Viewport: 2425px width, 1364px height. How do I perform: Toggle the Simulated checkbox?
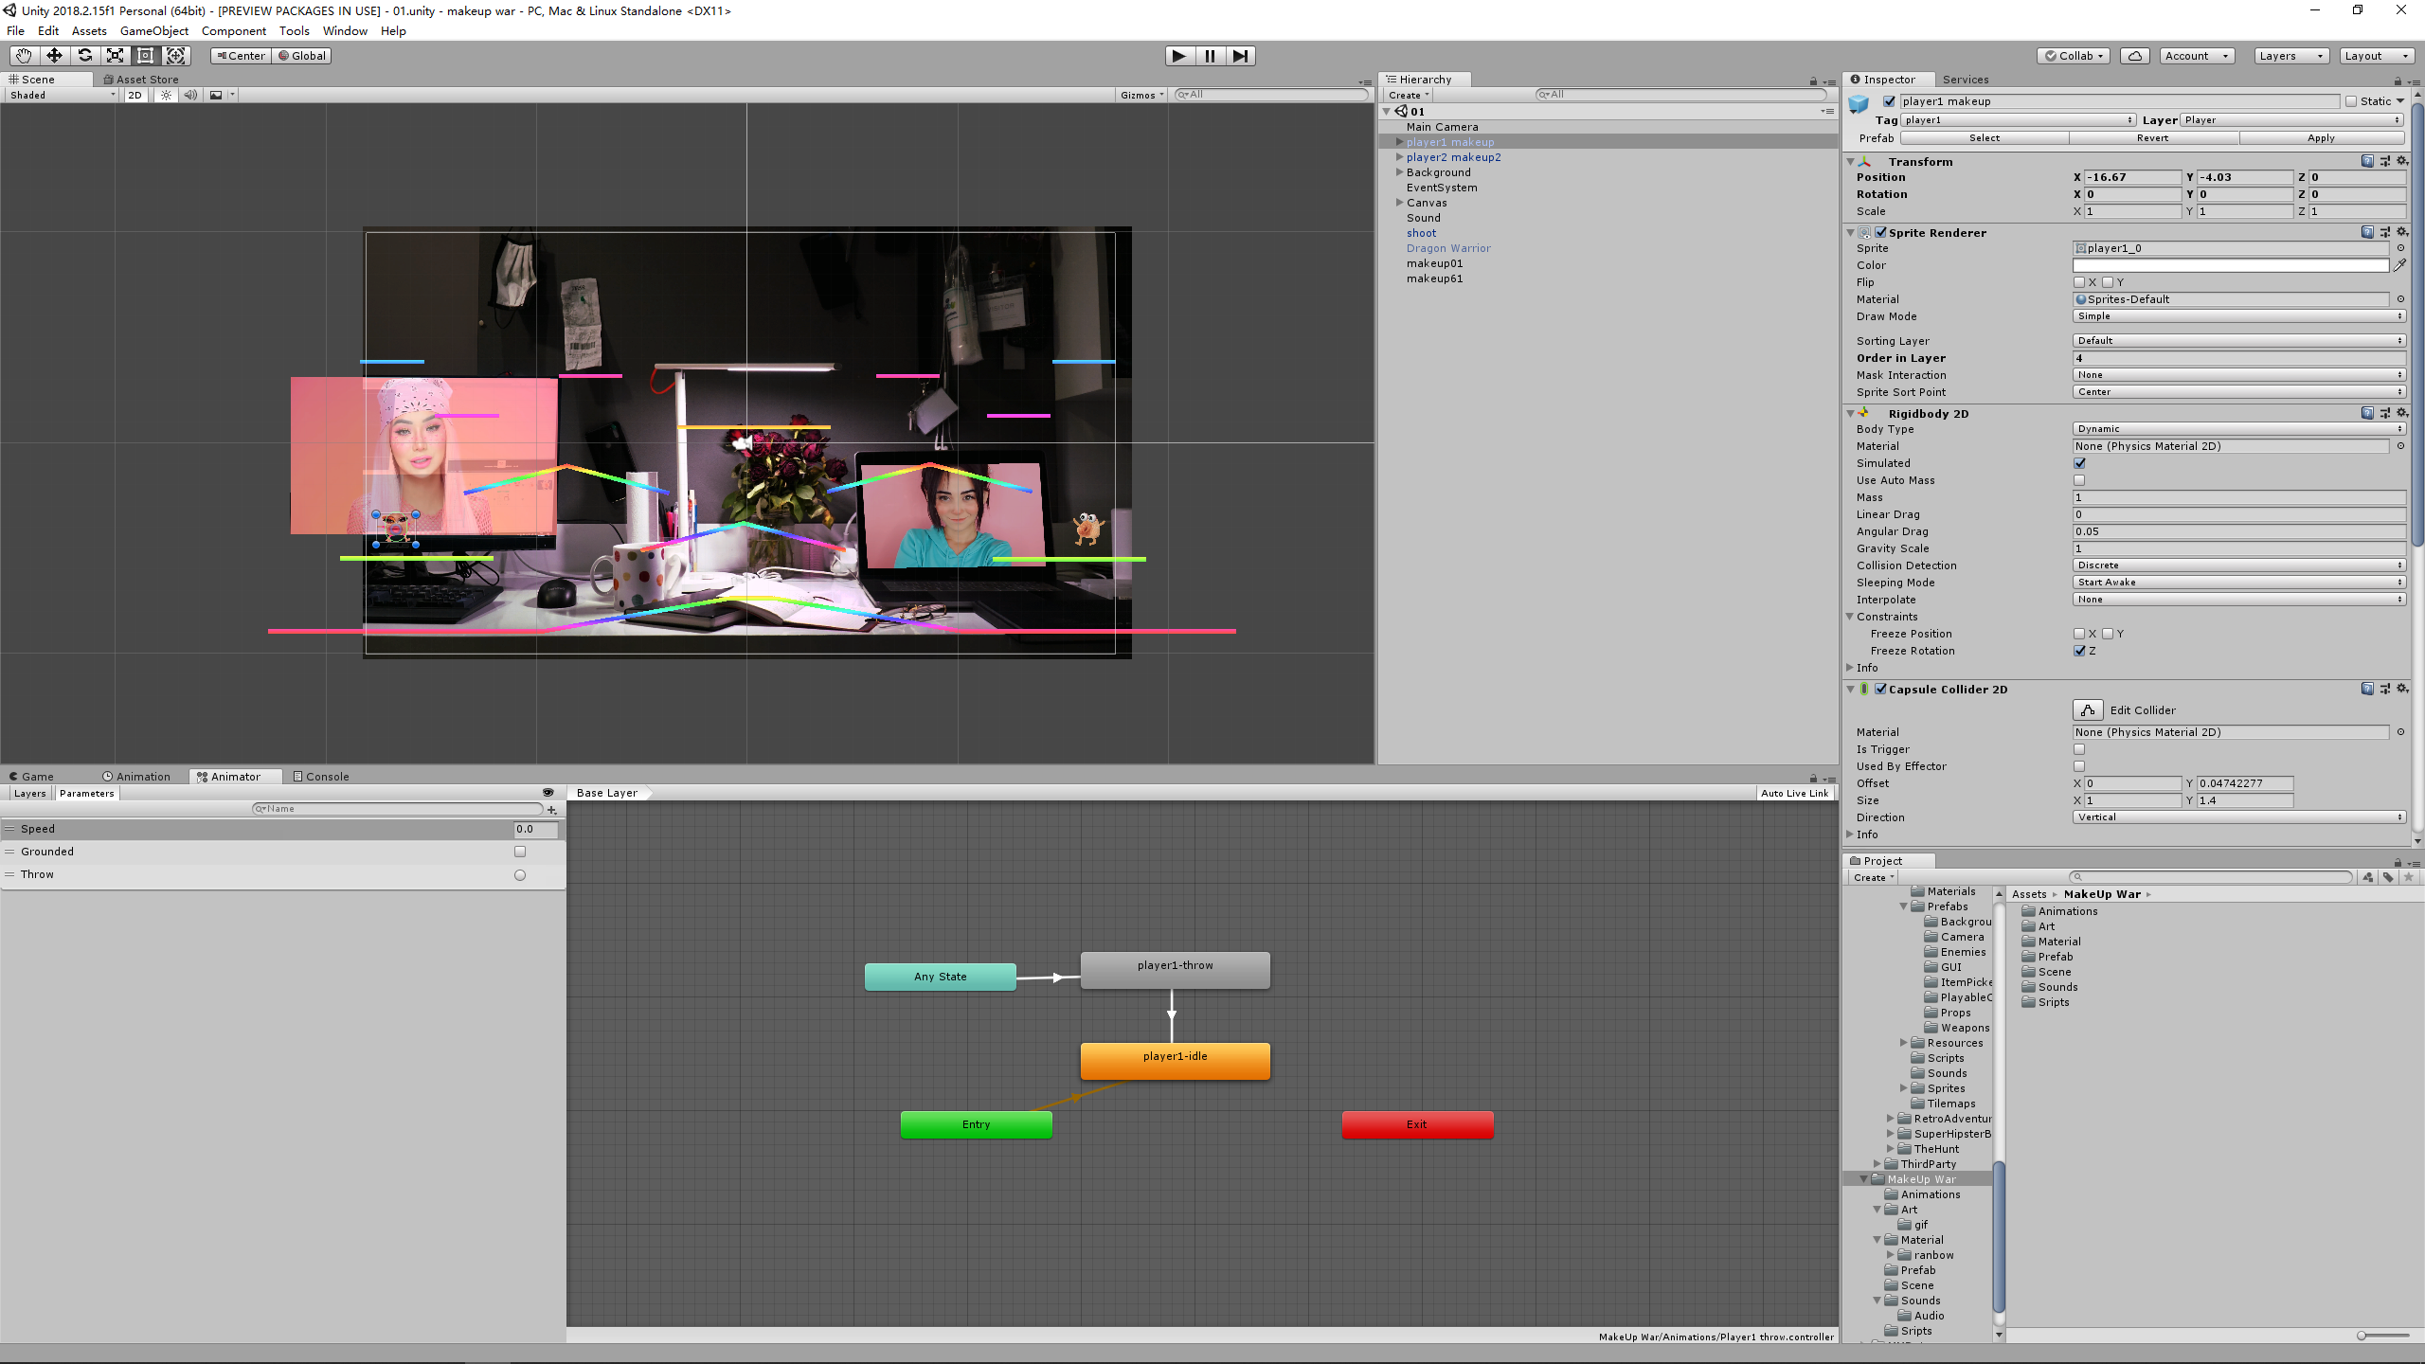click(2079, 463)
